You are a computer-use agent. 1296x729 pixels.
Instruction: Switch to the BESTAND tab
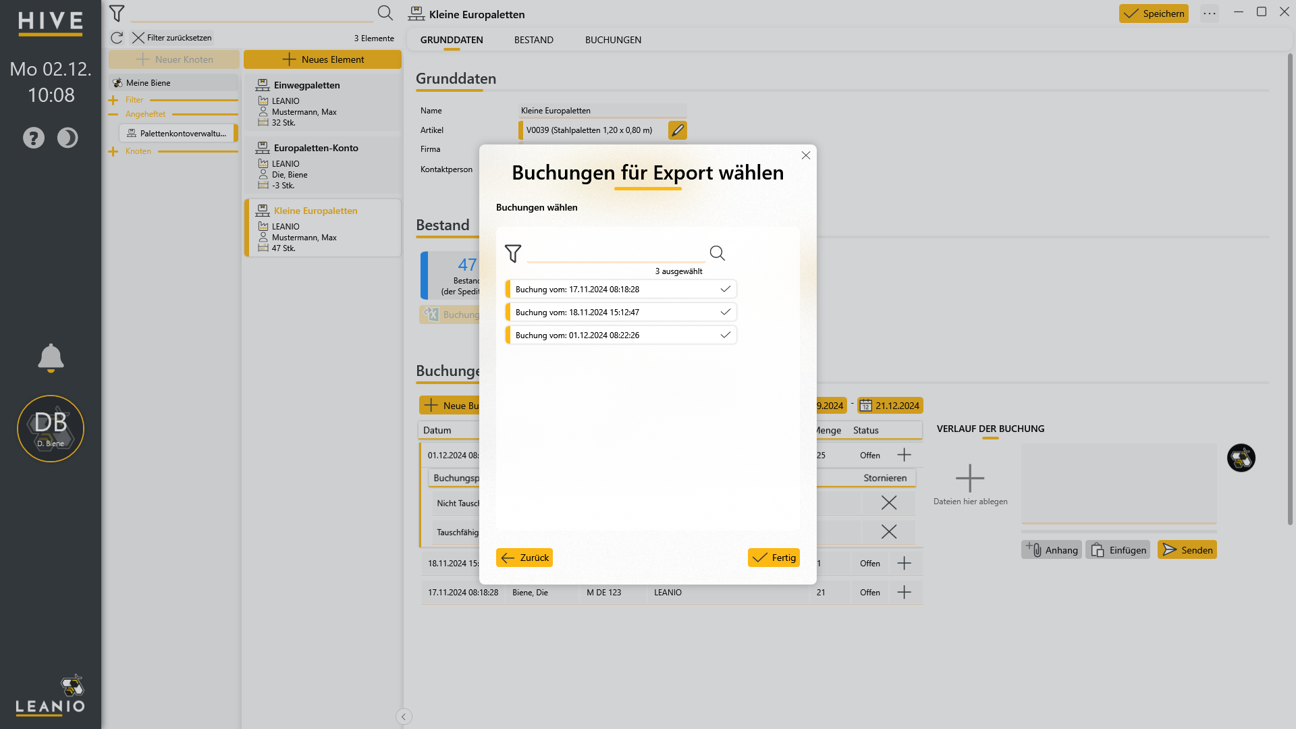(533, 40)
